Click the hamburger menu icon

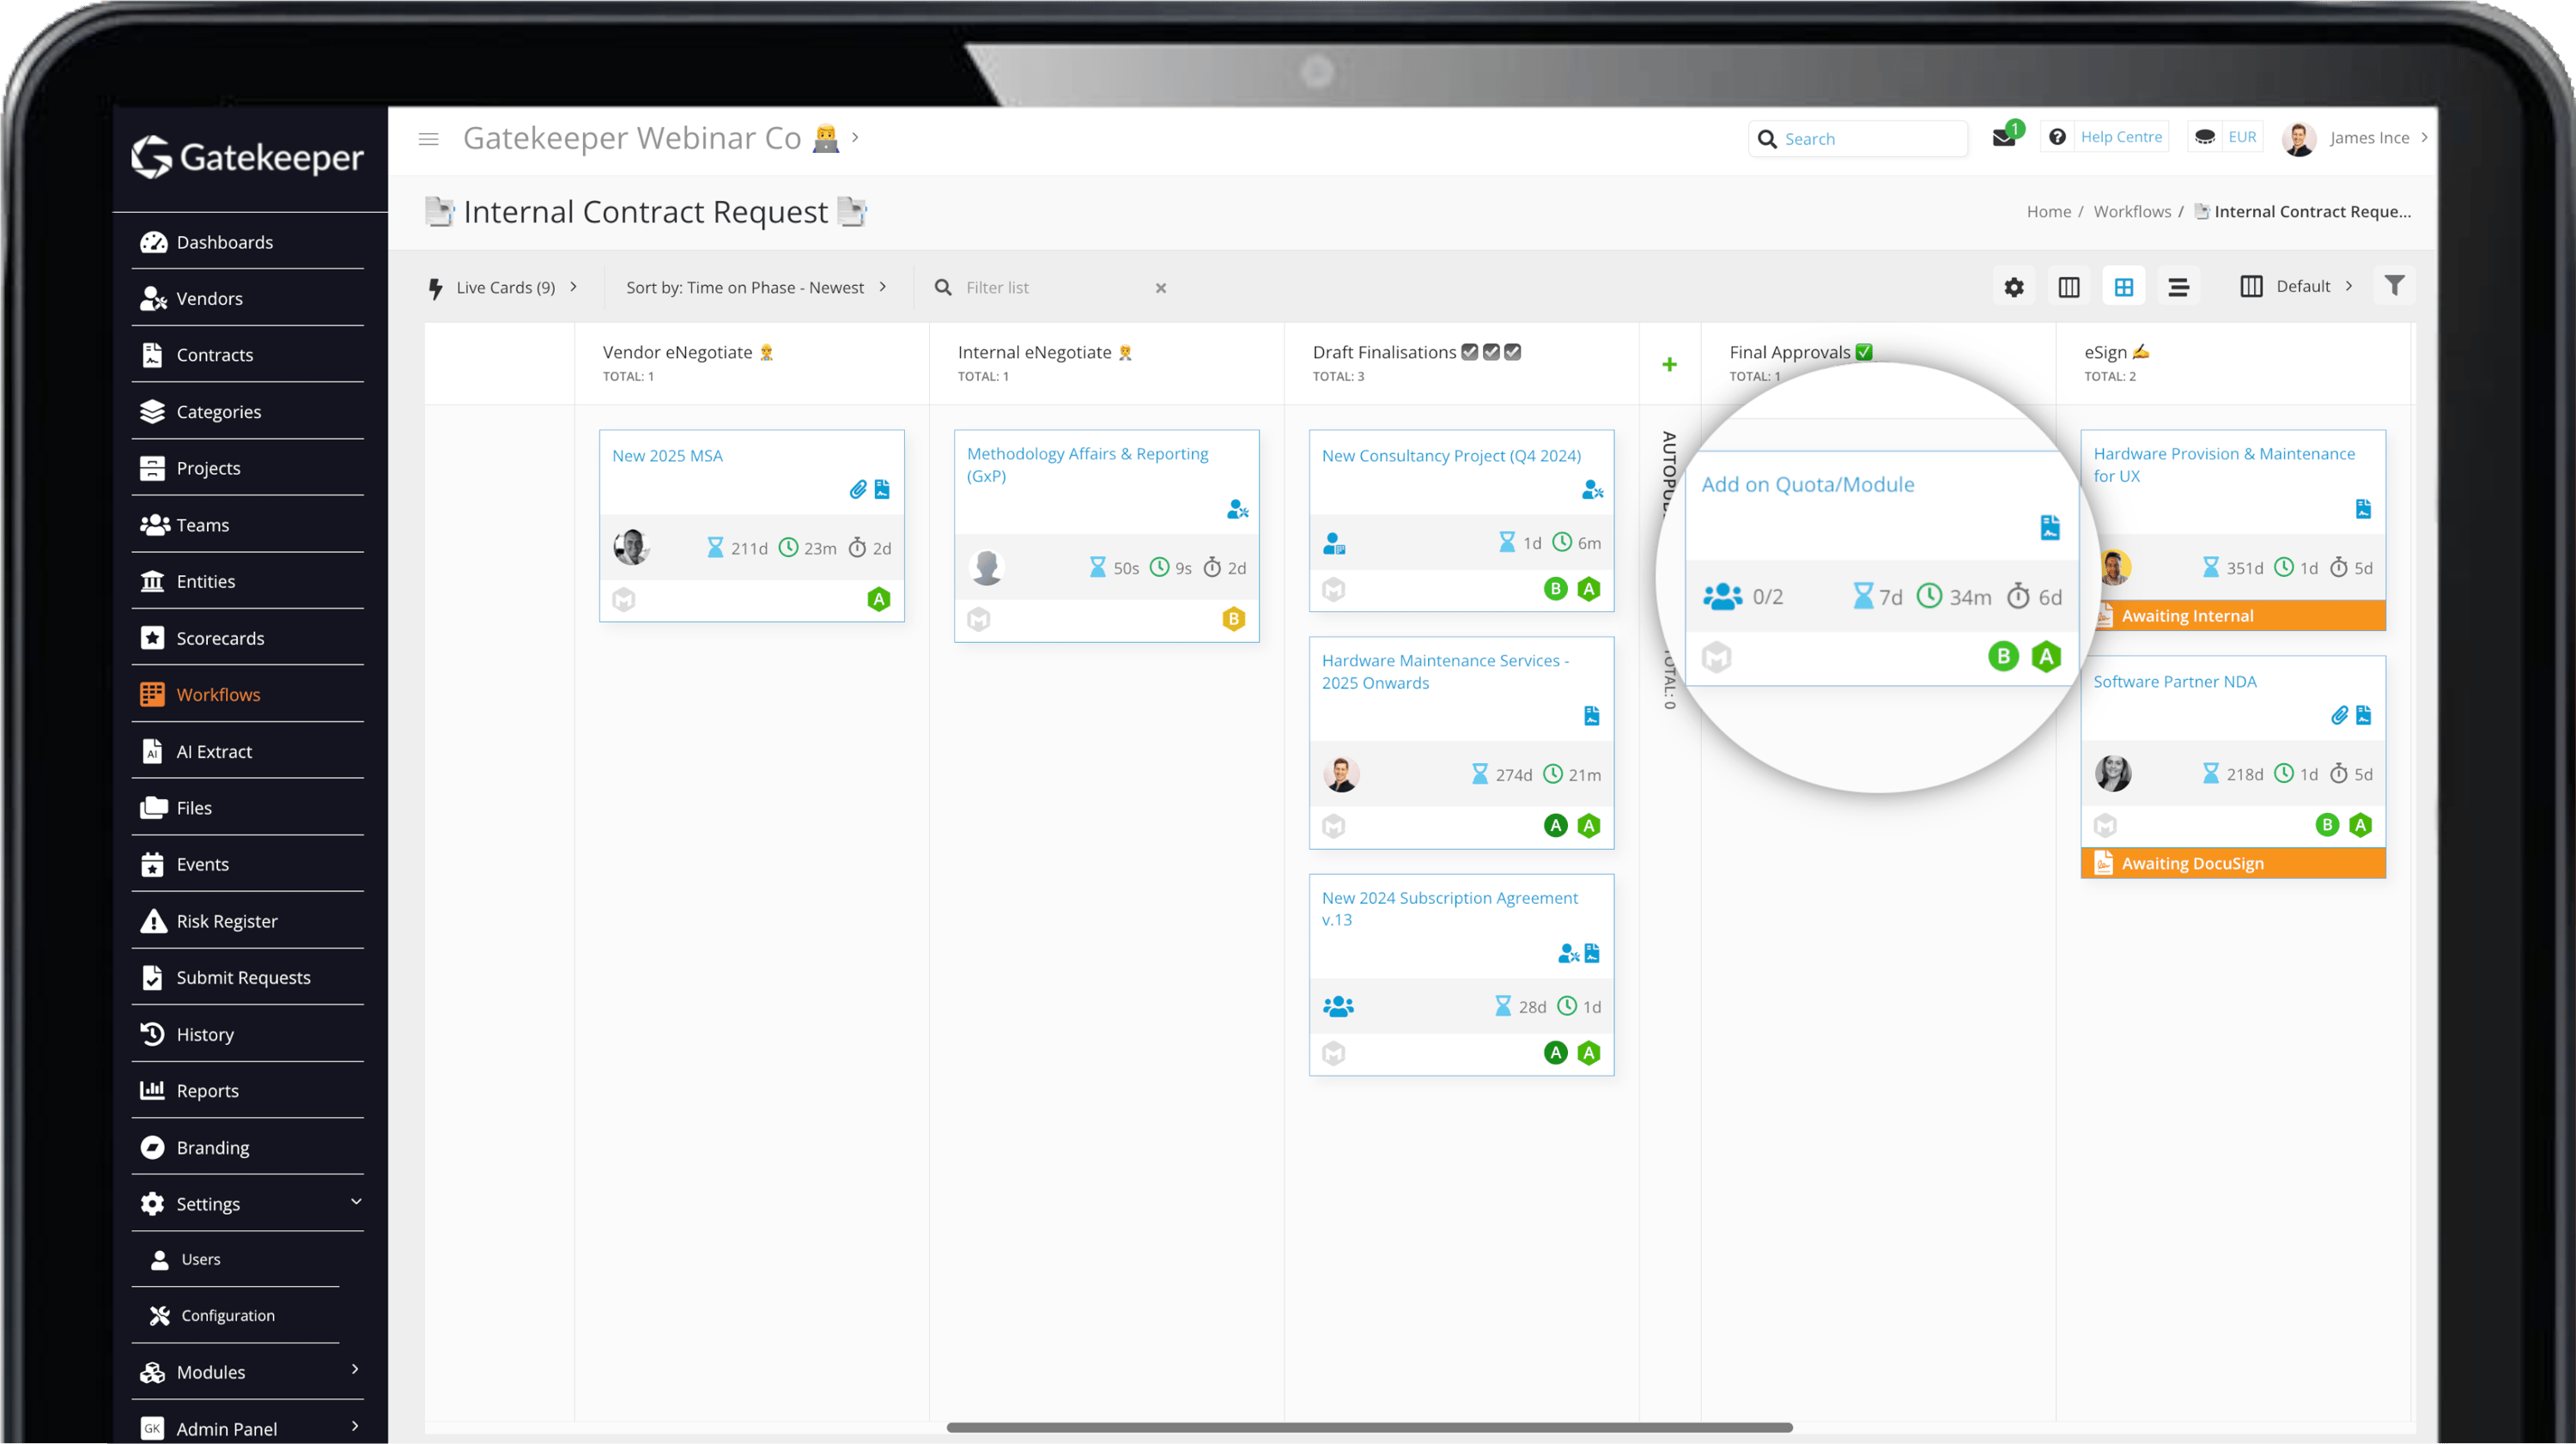(428, 139)
